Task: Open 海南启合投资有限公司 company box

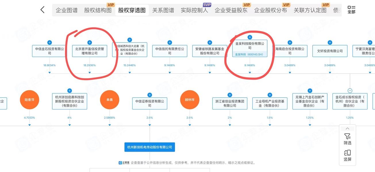Action: click(290, 51)
